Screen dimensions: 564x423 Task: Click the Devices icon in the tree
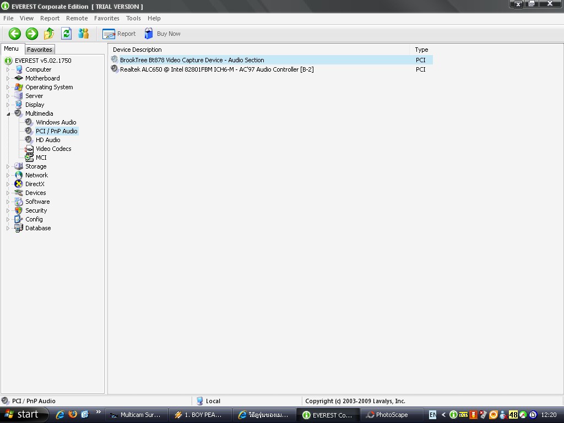[x=19, y=193]
